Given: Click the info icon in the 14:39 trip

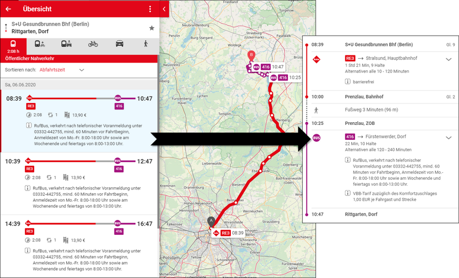Looking at the screenshot, I should tap(28, 250).
